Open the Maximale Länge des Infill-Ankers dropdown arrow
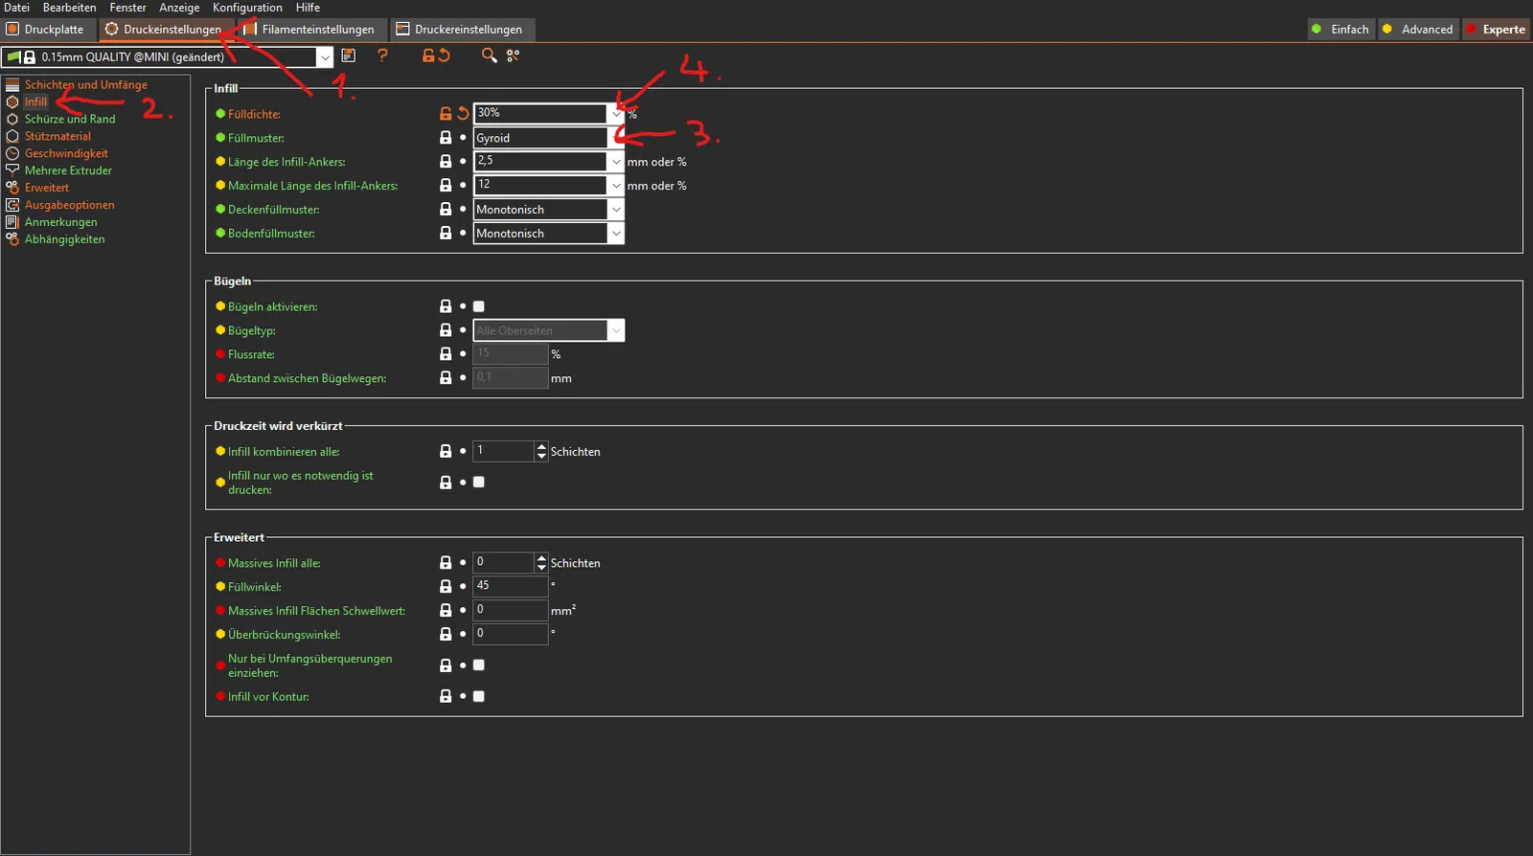This screenshot has width=1533, height=856. pyautogui.click(x=616, y=186)
